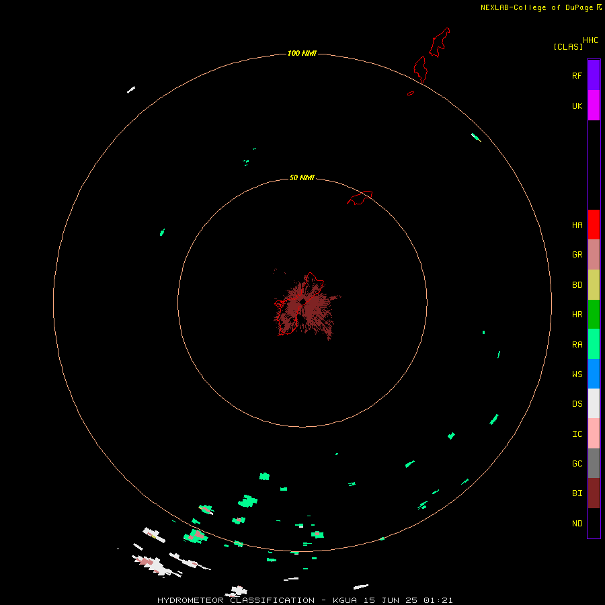Click the 'HHC' legend title
The width and height of the screenshot is (605, 605).
590,40
